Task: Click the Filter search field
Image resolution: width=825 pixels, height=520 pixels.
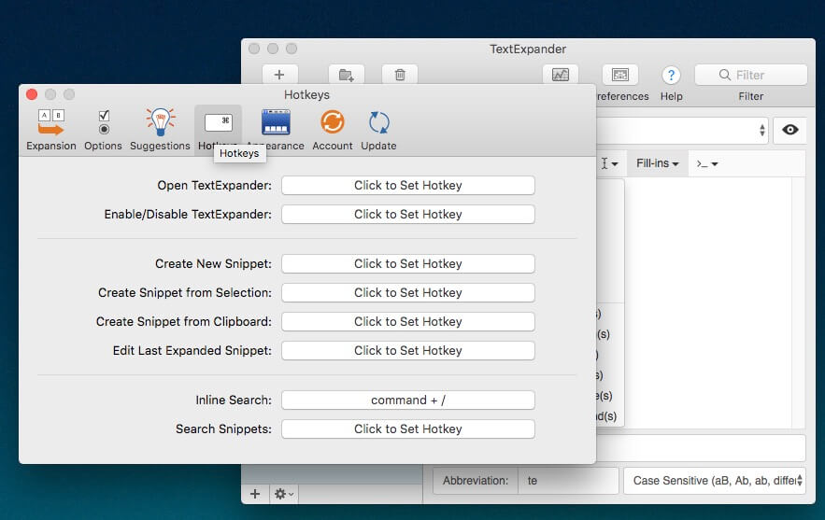Action: pyautogui.click(x=751, y=75)
